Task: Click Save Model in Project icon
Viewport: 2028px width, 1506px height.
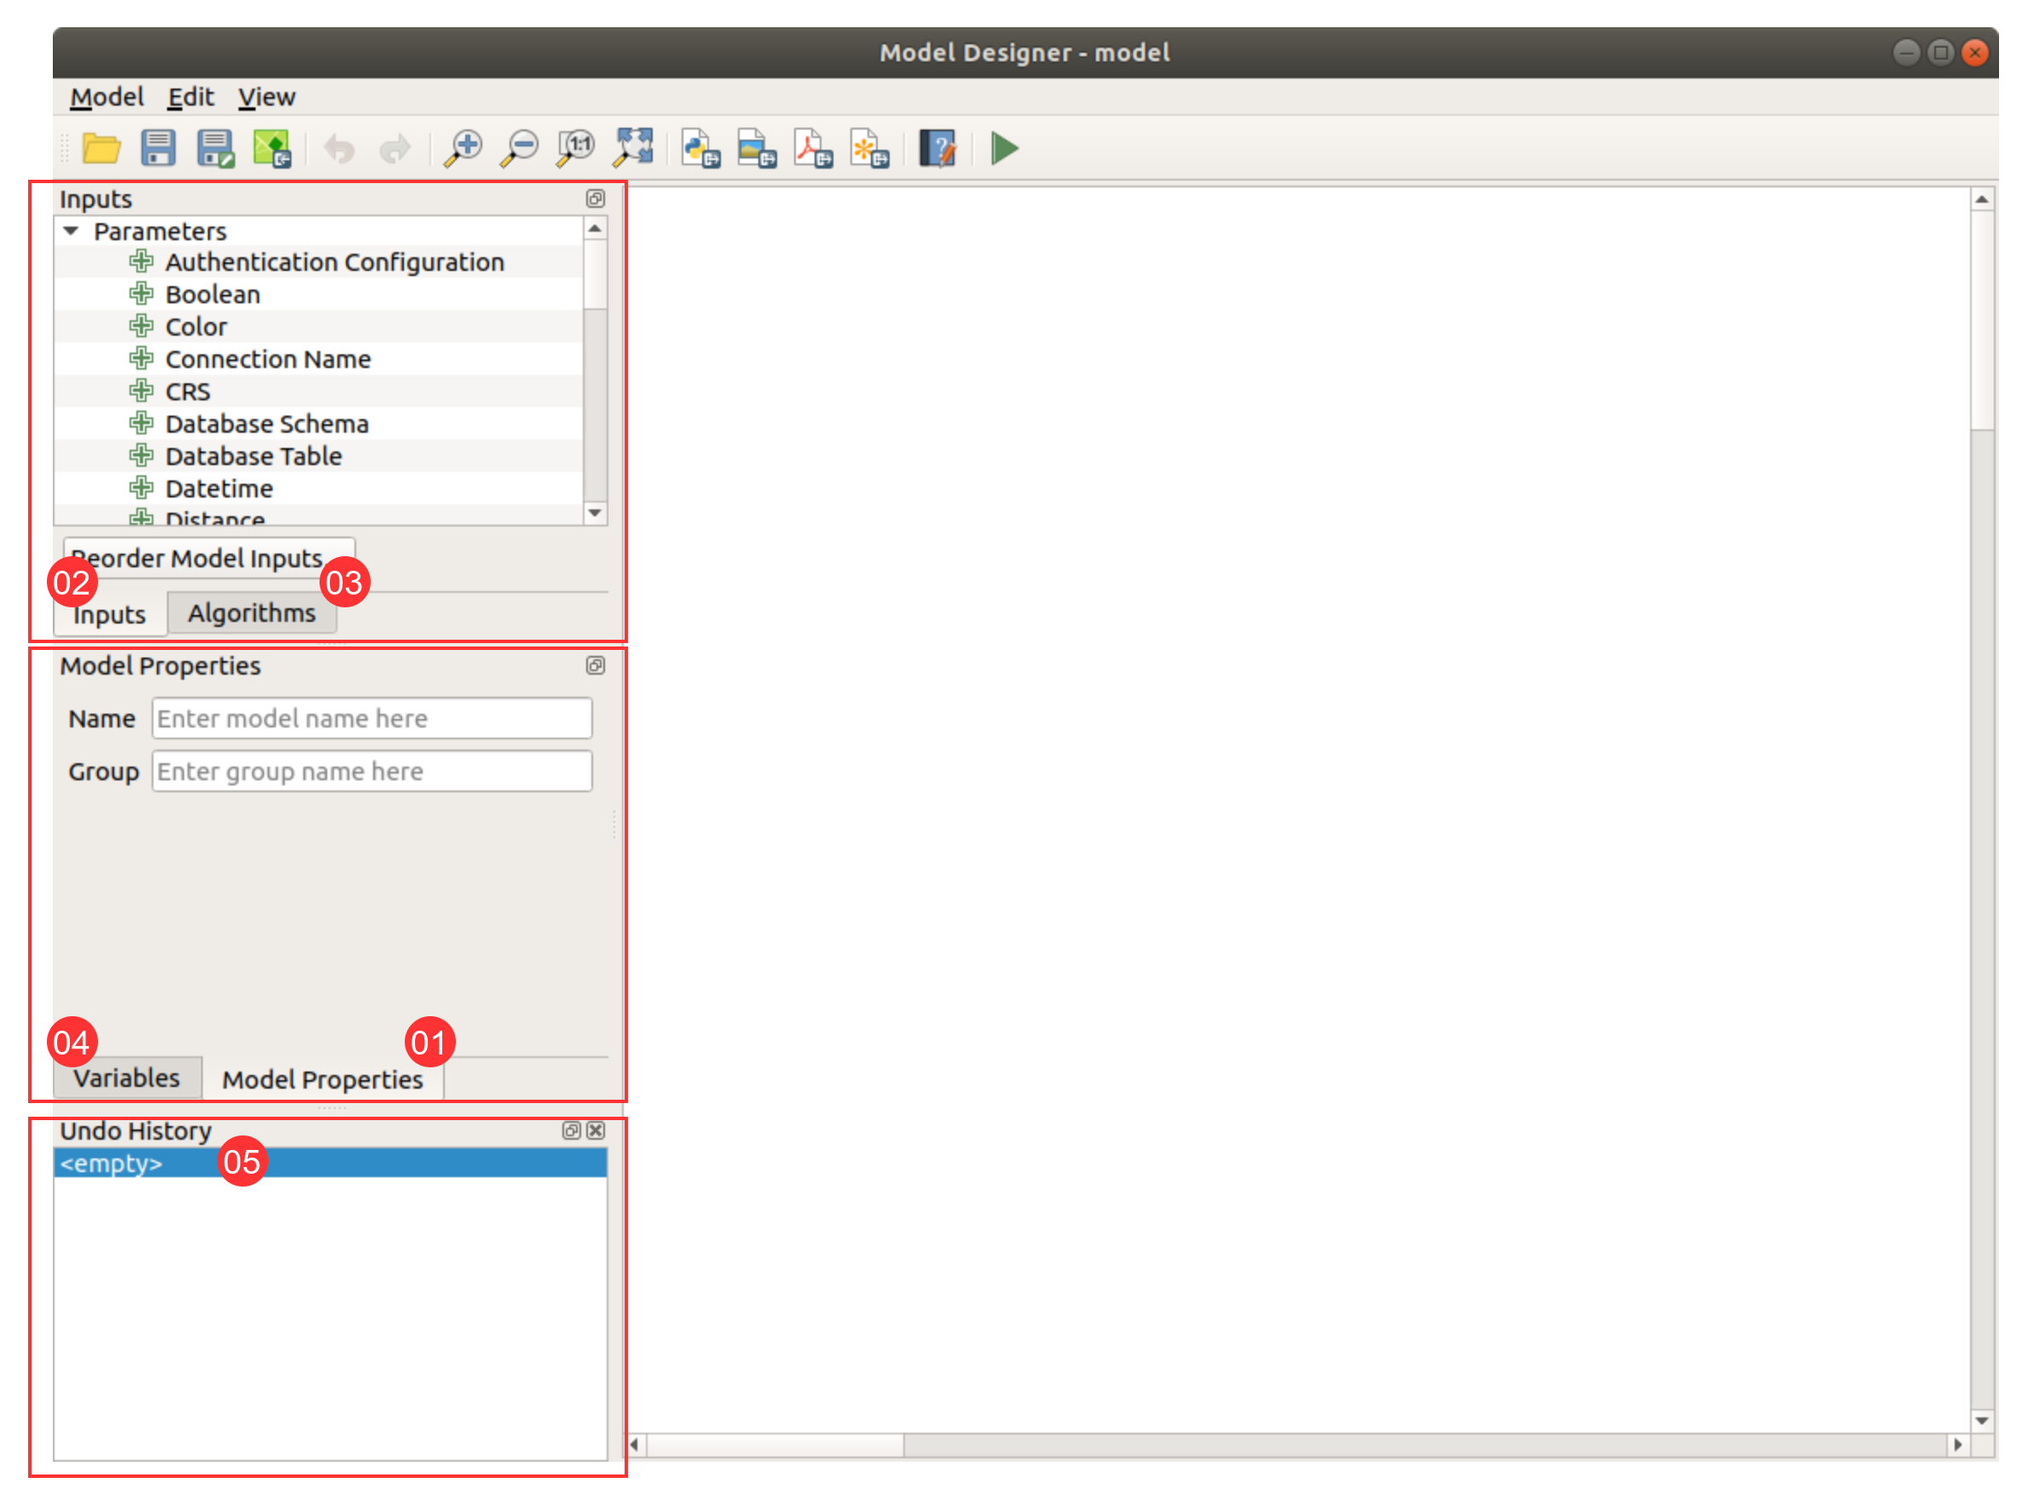Action: (x=272, y=148)
